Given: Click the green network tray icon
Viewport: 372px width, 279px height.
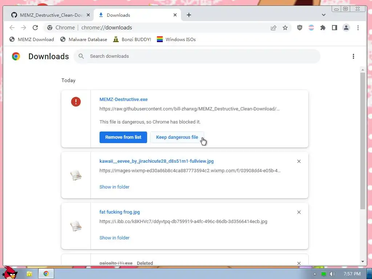Looking at the screenshot, I should click(324, 274).
